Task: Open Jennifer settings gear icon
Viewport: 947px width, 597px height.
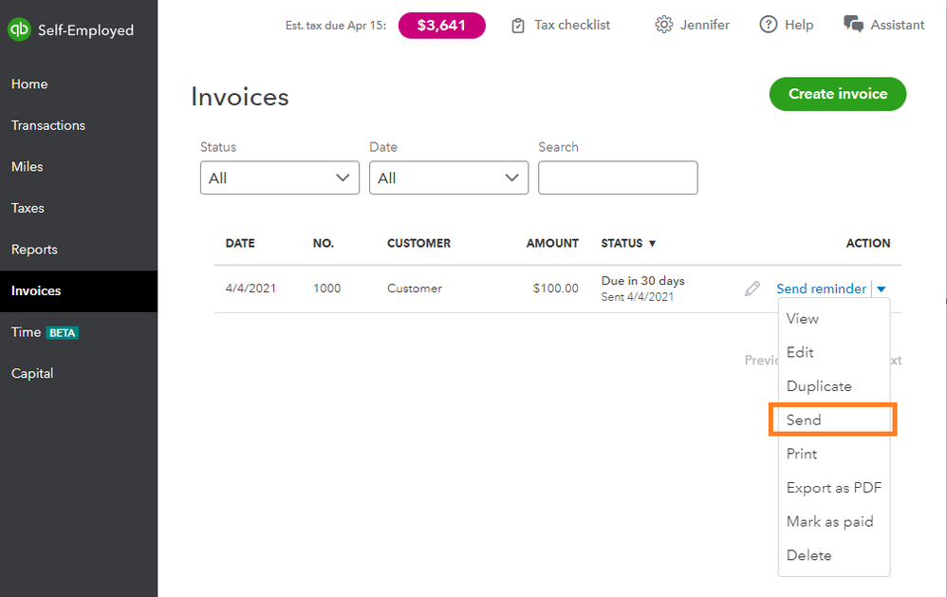Action: [663, 25]
